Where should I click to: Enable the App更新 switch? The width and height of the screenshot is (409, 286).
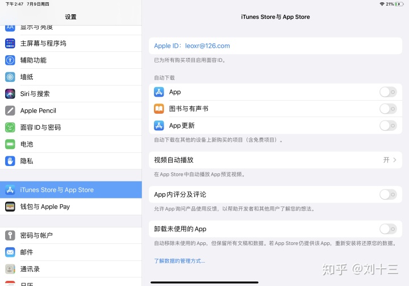(x=388, y=126)
